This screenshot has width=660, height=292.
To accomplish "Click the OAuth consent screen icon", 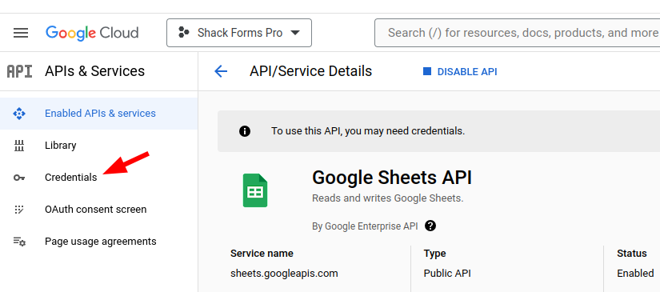I will point(19,210).
